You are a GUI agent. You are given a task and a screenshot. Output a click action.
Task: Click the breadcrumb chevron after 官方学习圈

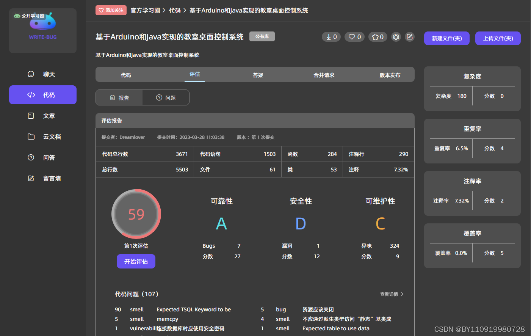point(164,11)
